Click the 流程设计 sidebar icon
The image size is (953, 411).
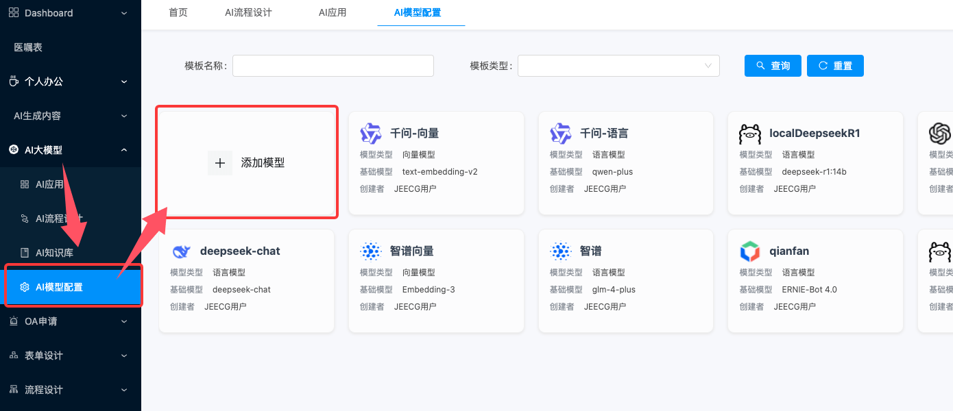(14, 390)
